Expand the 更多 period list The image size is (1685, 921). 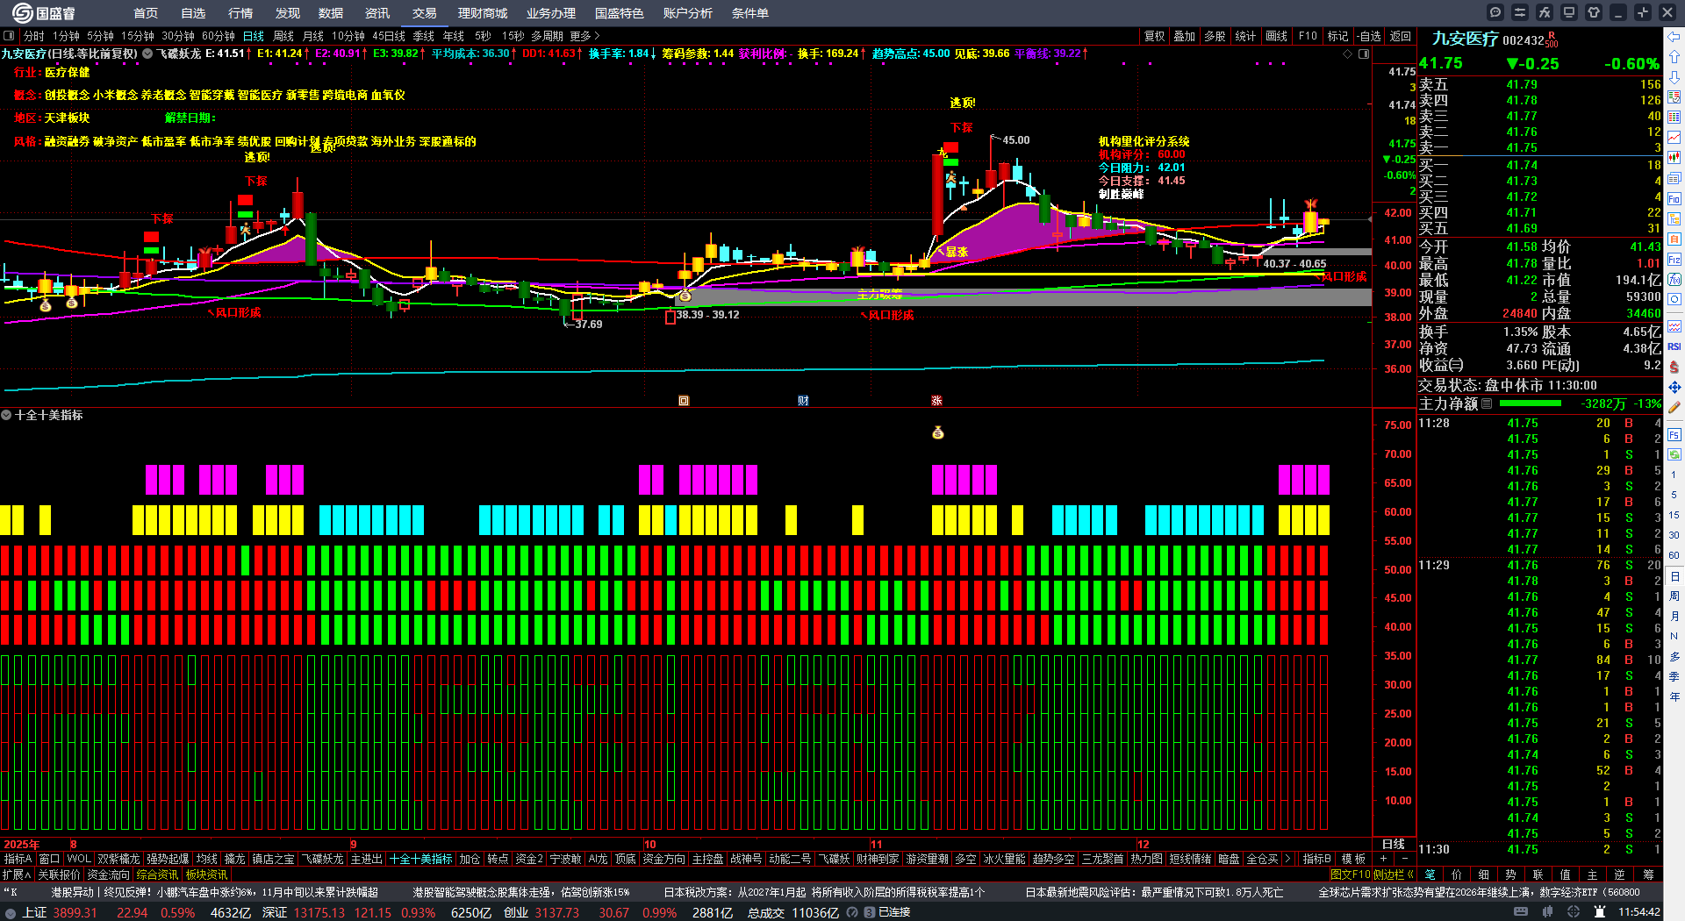[x=584, y=36]
